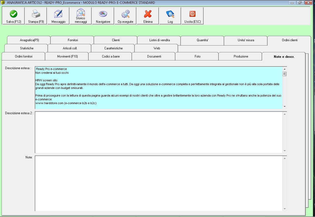Restore down the window

pos(300,3)
